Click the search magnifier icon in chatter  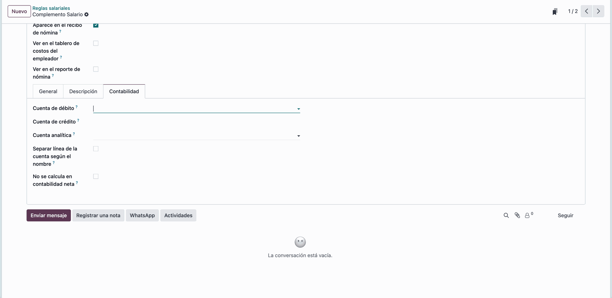pyautogui.click(x=506, y=215)
